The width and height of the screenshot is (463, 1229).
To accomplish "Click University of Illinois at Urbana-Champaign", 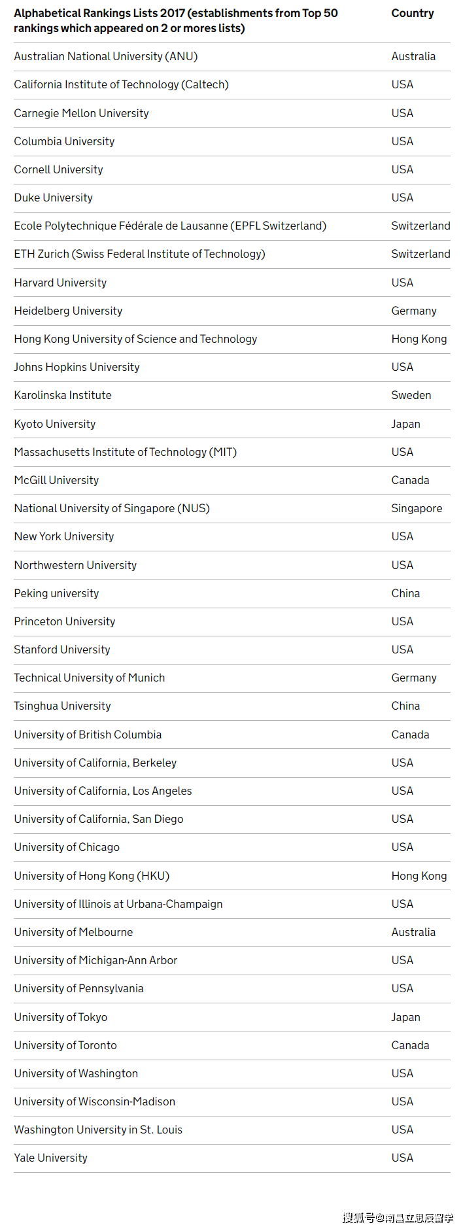I will click(118, 905).
